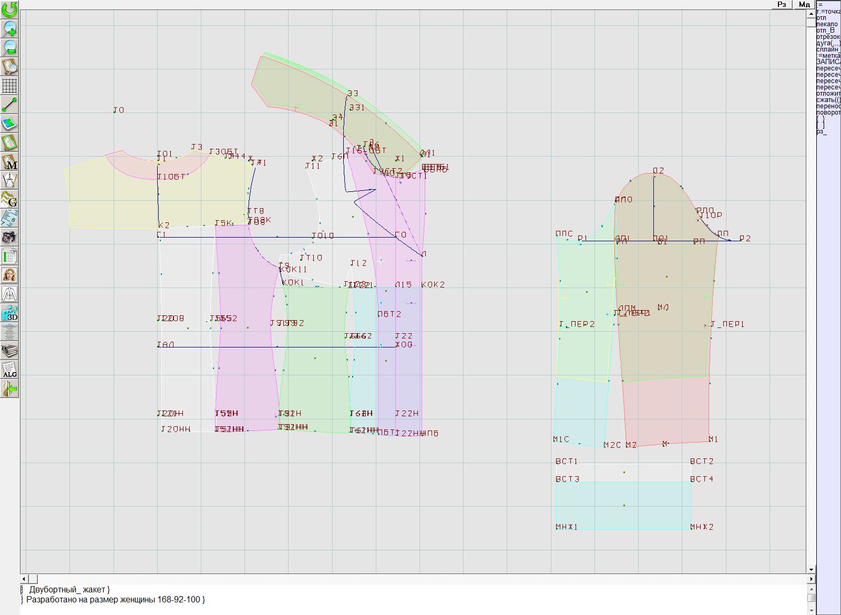Click the Мд button at top right

(804, 4)
